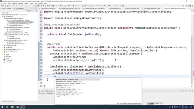Click the garbage collector trash icon in status bar
Viewport: 194px width, 109px height.
(x=161, y=104)
